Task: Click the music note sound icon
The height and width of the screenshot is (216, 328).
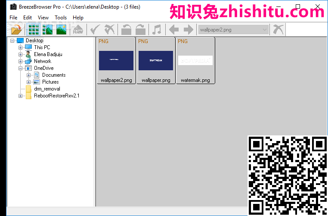Action: (157, 30)
